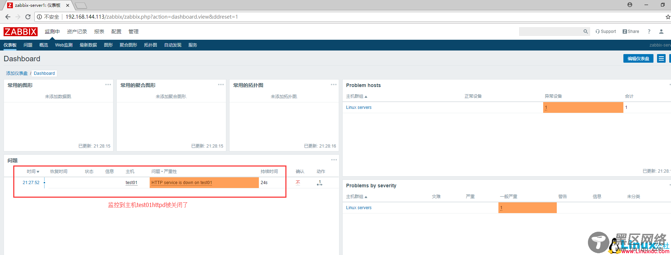Image resolution: width=671 pixels, height=255 pixels.
Task: Open the dashboard list menu icon
Action: (661, 58)
